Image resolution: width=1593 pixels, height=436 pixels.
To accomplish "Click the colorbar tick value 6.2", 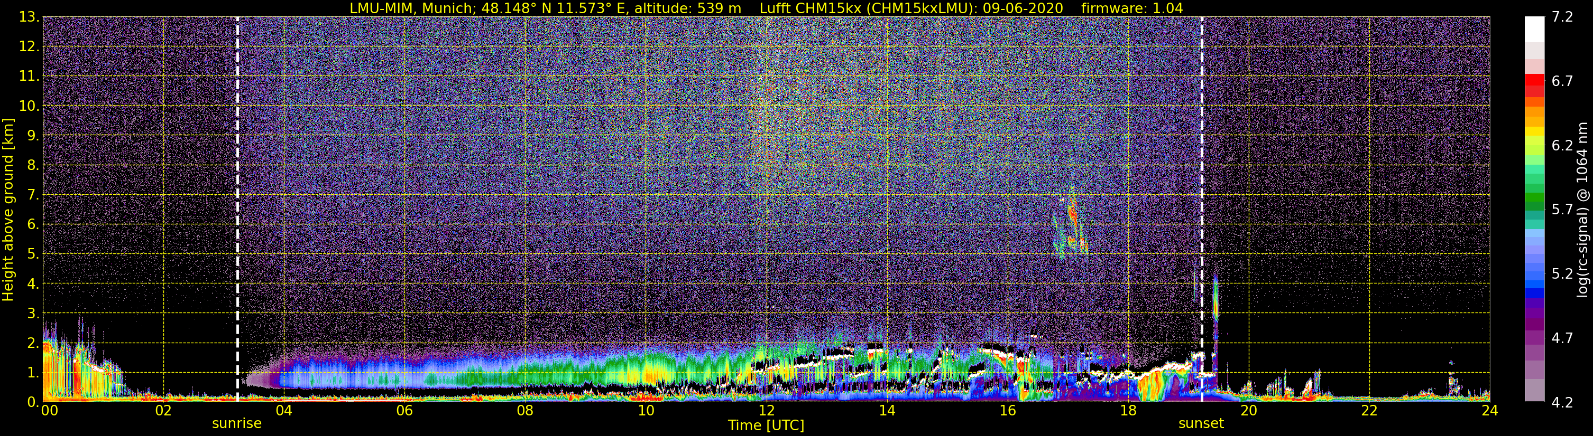I will tap(1563, 146).
